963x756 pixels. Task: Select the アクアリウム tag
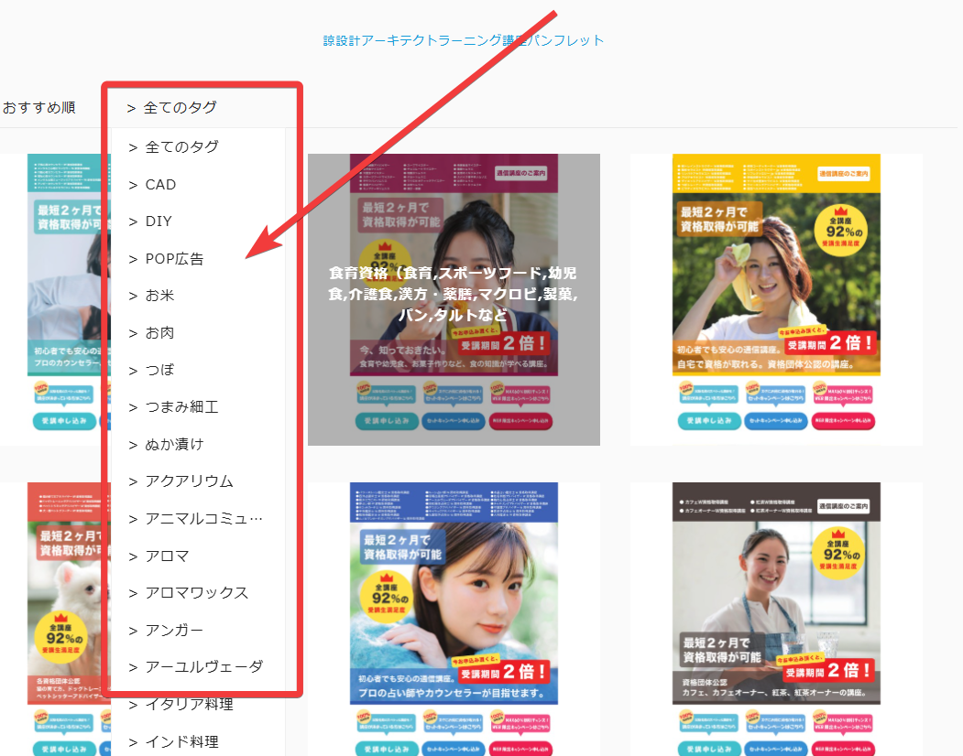click(181, 481)
